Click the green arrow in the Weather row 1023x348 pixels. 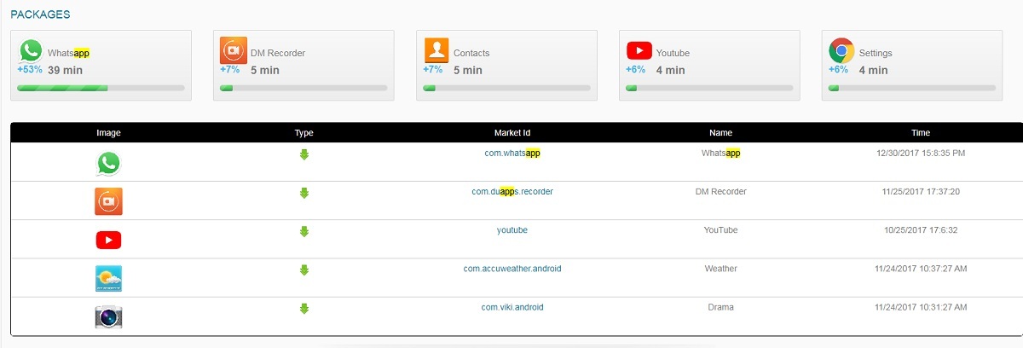click(303, 270)
